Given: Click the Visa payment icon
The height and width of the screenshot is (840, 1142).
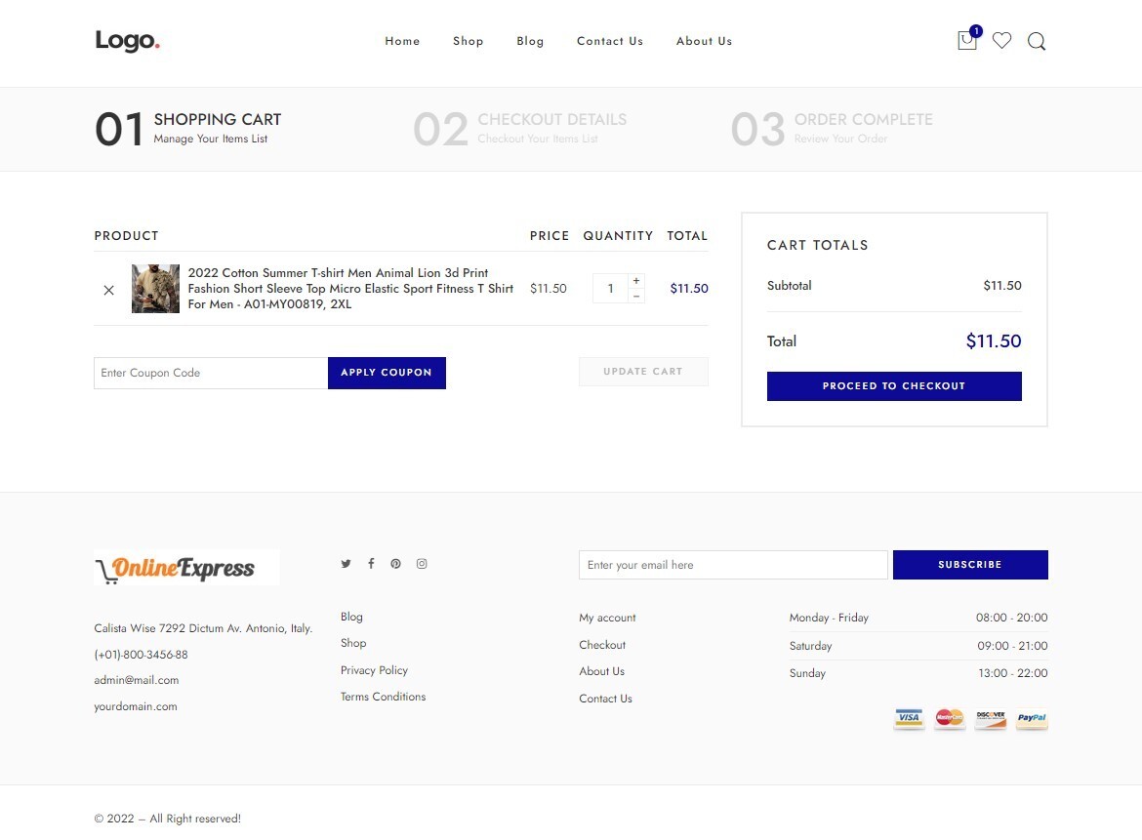Looking at the screenshot, I should click(x=909, y=718).
